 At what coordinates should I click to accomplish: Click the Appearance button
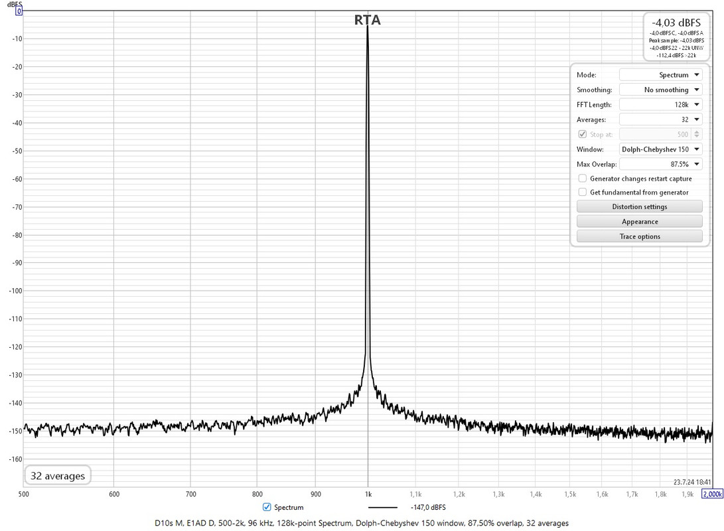(x=640, y=222)
